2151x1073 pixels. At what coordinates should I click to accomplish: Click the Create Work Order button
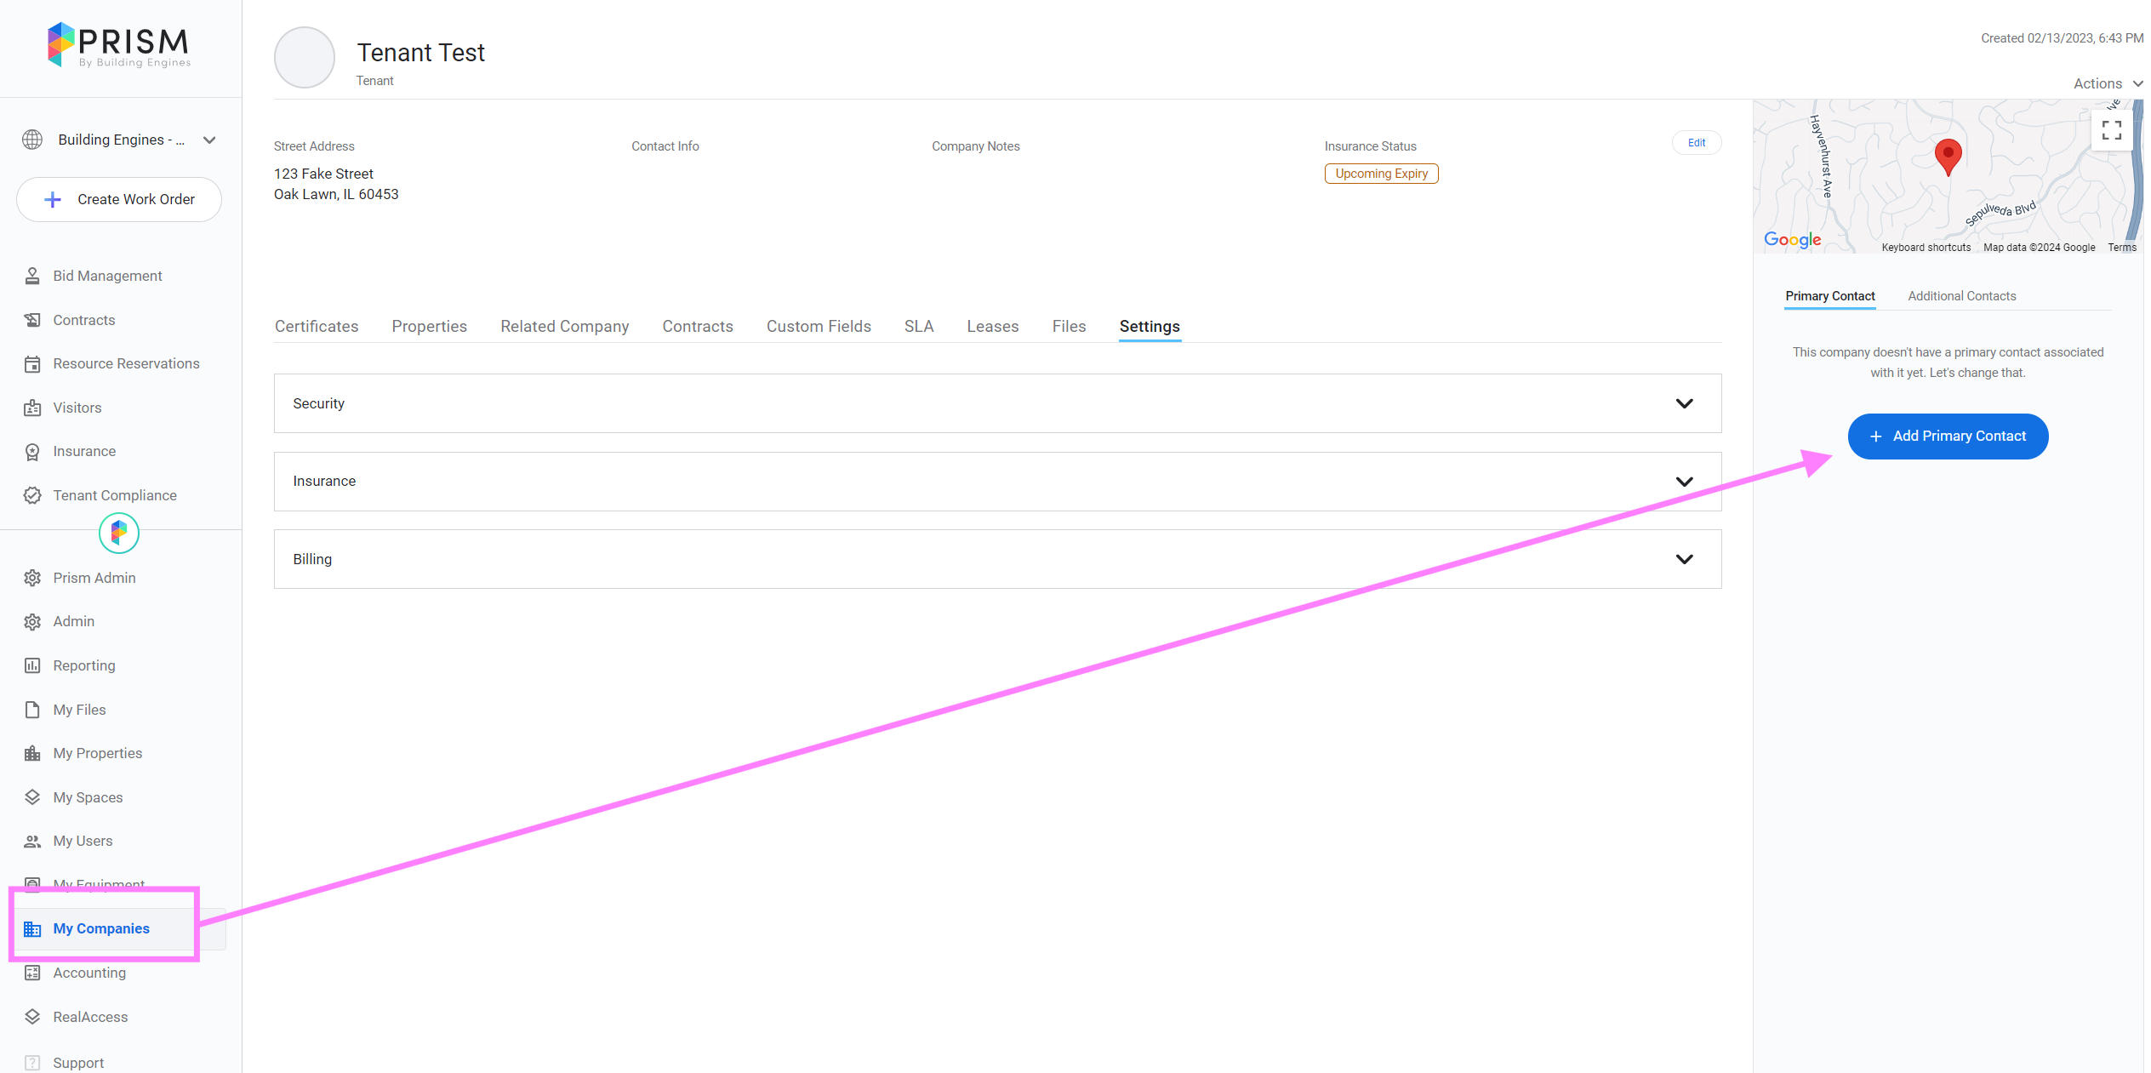[x=119, y=199]
